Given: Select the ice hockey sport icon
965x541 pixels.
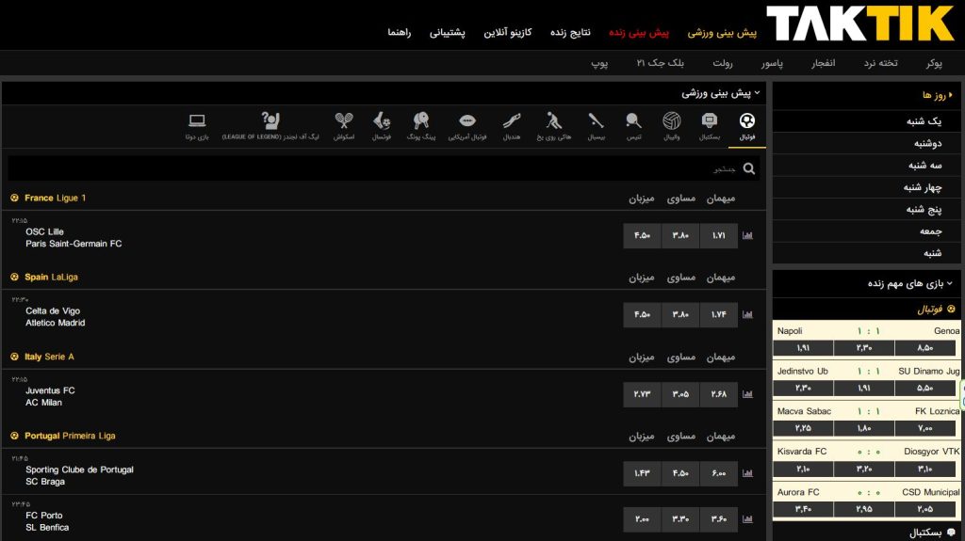Looking at the screenshot, I should [x=554, y=120].
